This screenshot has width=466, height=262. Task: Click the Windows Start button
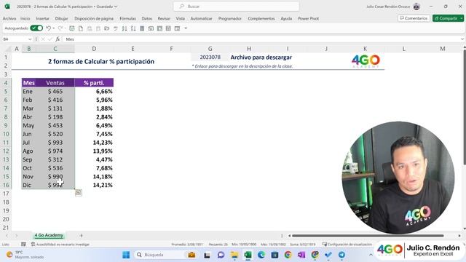pyautogui.click(x=126, y=255)
